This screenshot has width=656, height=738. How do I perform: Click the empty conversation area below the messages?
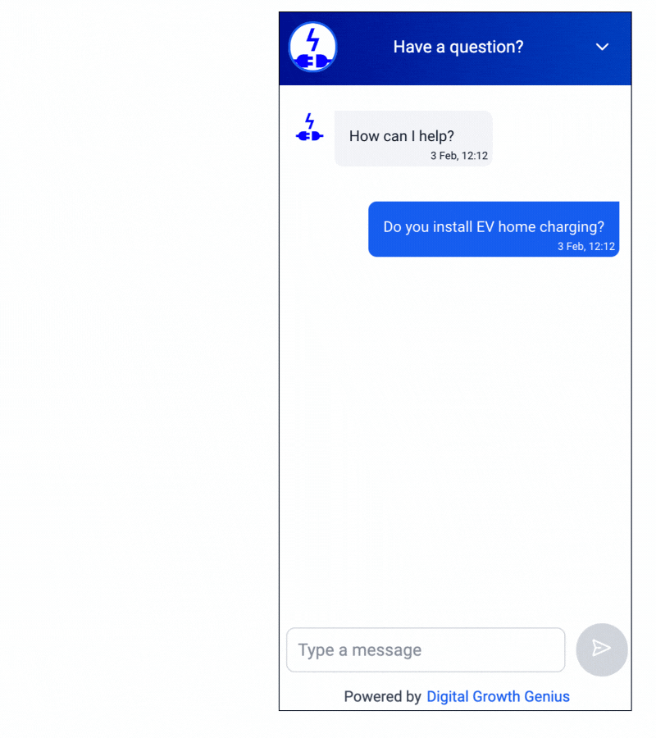tap(455, 438)
